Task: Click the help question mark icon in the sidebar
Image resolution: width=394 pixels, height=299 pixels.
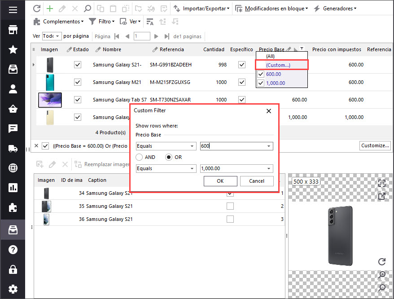Action: pos(13,250)
